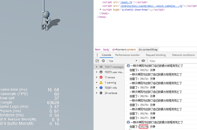Click the Draw call value 37
This screenshot has height=130, width=197.
point(57,98)
